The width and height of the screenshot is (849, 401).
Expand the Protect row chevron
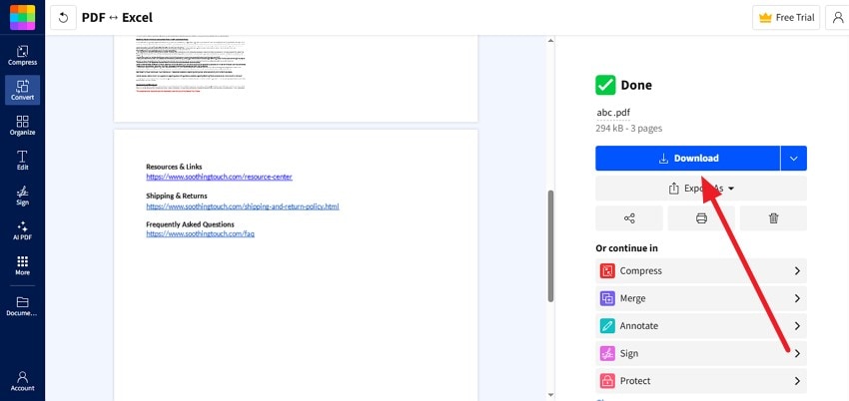pyautogui.click(x=797, y=381)
